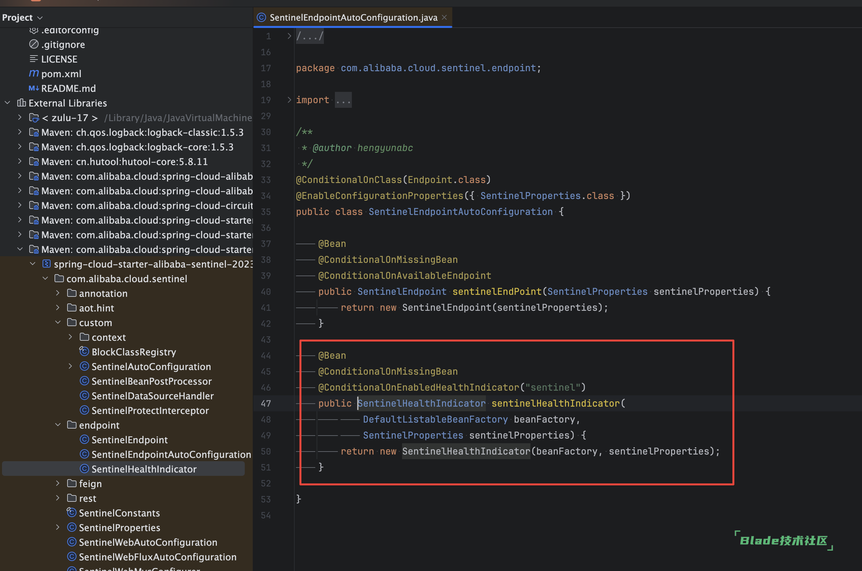Viewport: 862px width, 571px height.
Task: Select SentinelDataSourceHandler in project tree
Action: (152, 396)
